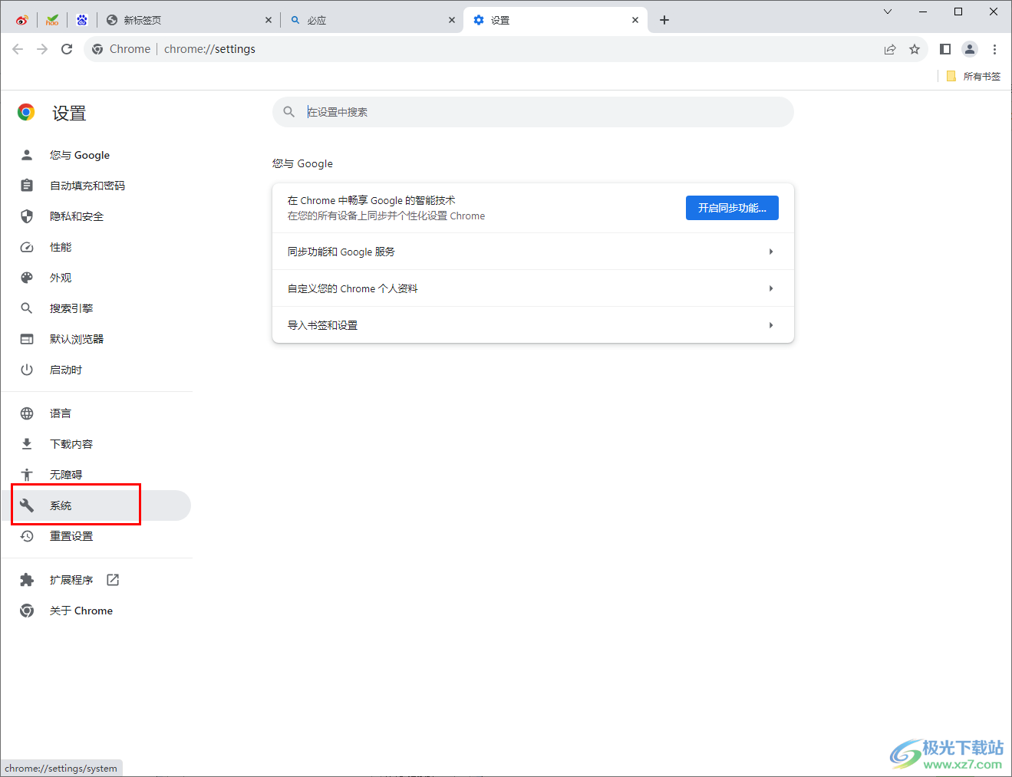Open the Weibo pinned tab
Screen dimensions: 1012x777
21,20
